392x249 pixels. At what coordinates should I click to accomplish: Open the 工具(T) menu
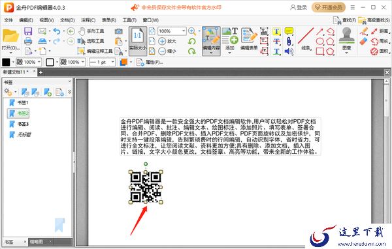pos(129,20)
